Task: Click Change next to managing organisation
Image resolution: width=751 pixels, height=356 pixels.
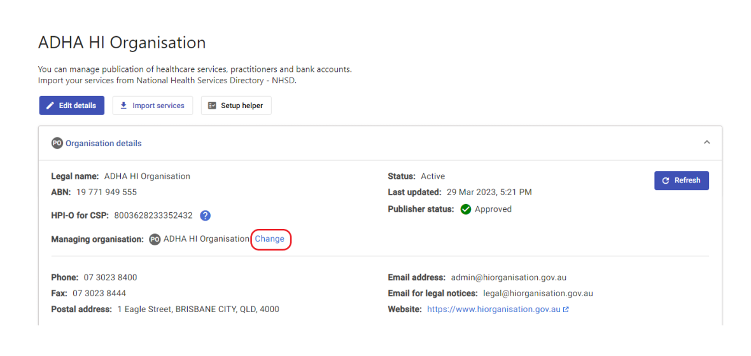Action: [x=270, y=239]
